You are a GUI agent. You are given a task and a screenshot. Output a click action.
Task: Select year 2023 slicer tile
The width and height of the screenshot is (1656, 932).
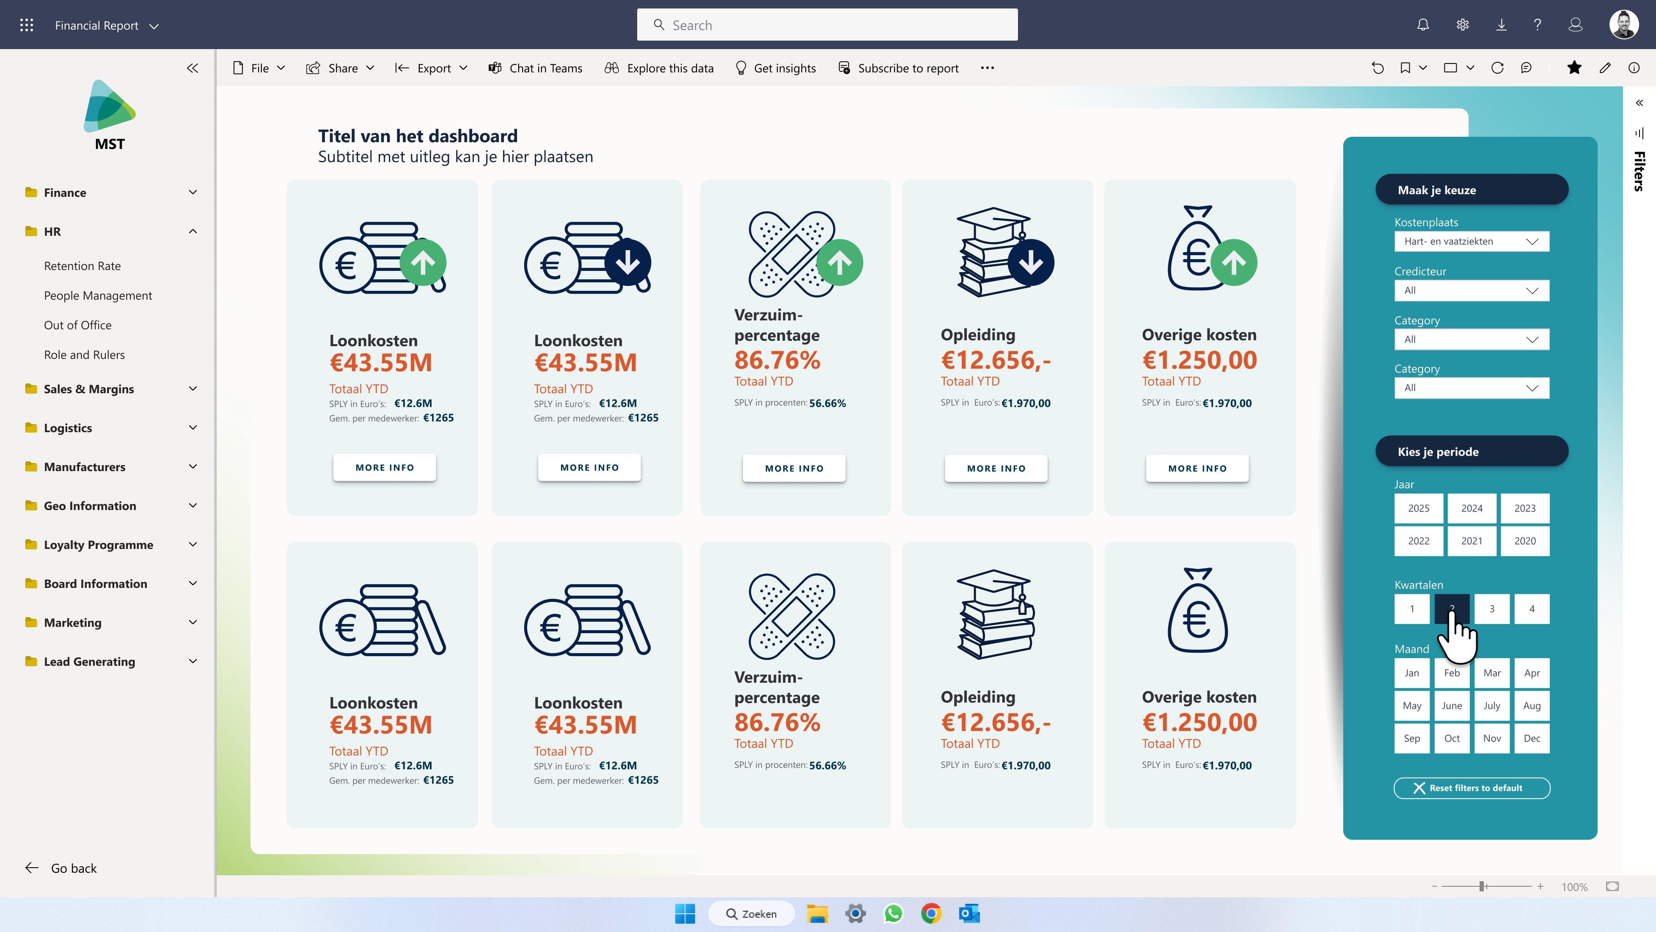tap(1525, 508)
